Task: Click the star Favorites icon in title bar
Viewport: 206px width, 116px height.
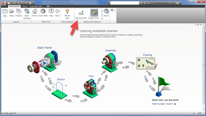Action: tap(149, 3)
